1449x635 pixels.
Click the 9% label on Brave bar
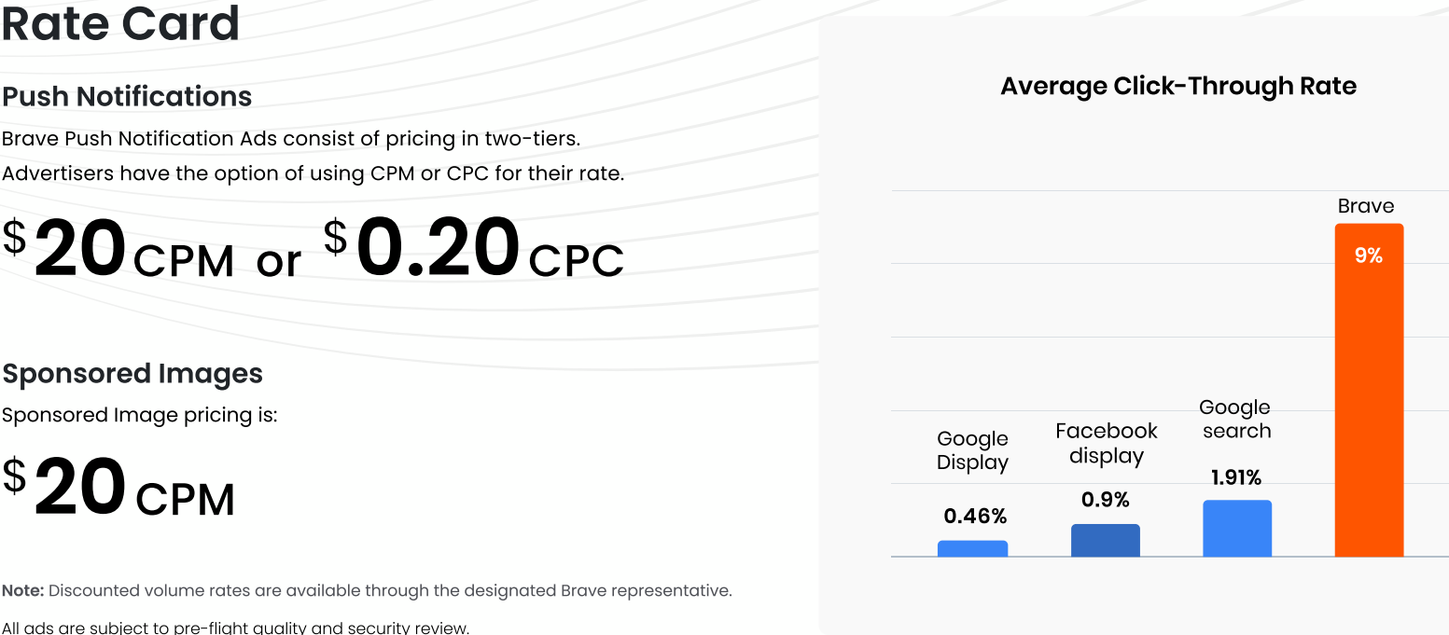pyautogui.click(x=1369, y=255)
